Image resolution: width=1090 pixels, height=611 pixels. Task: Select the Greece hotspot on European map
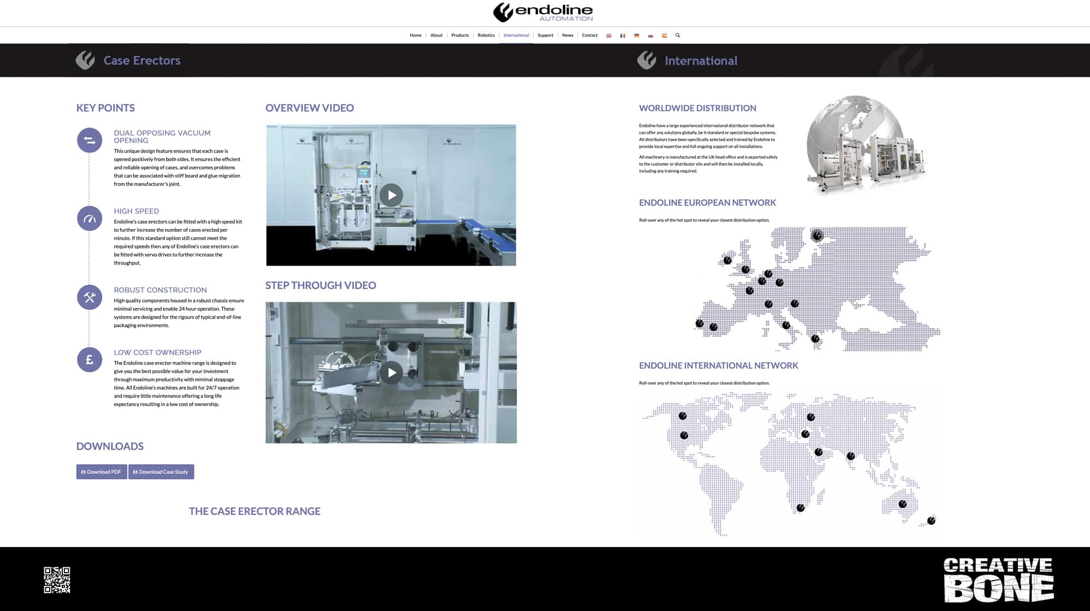point(815,339)
